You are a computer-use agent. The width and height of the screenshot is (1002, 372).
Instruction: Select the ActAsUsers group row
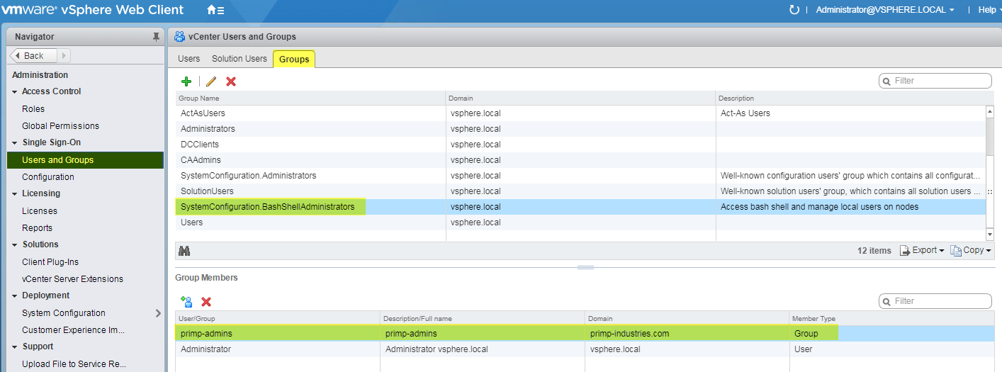pos(580,113)
